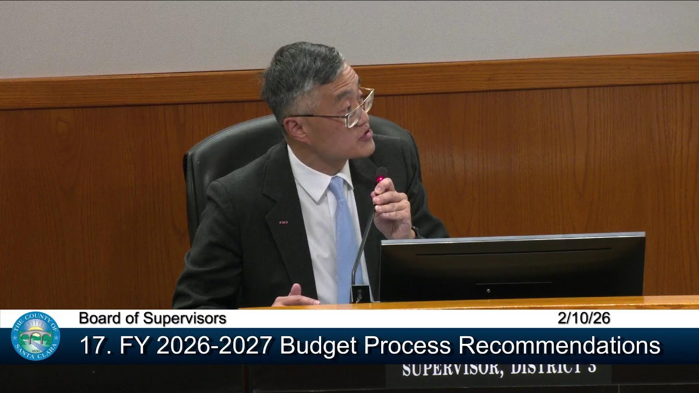Click the black monitor on the desk
Viewport: 699px width, 393px height.
(x=512, y=267)
